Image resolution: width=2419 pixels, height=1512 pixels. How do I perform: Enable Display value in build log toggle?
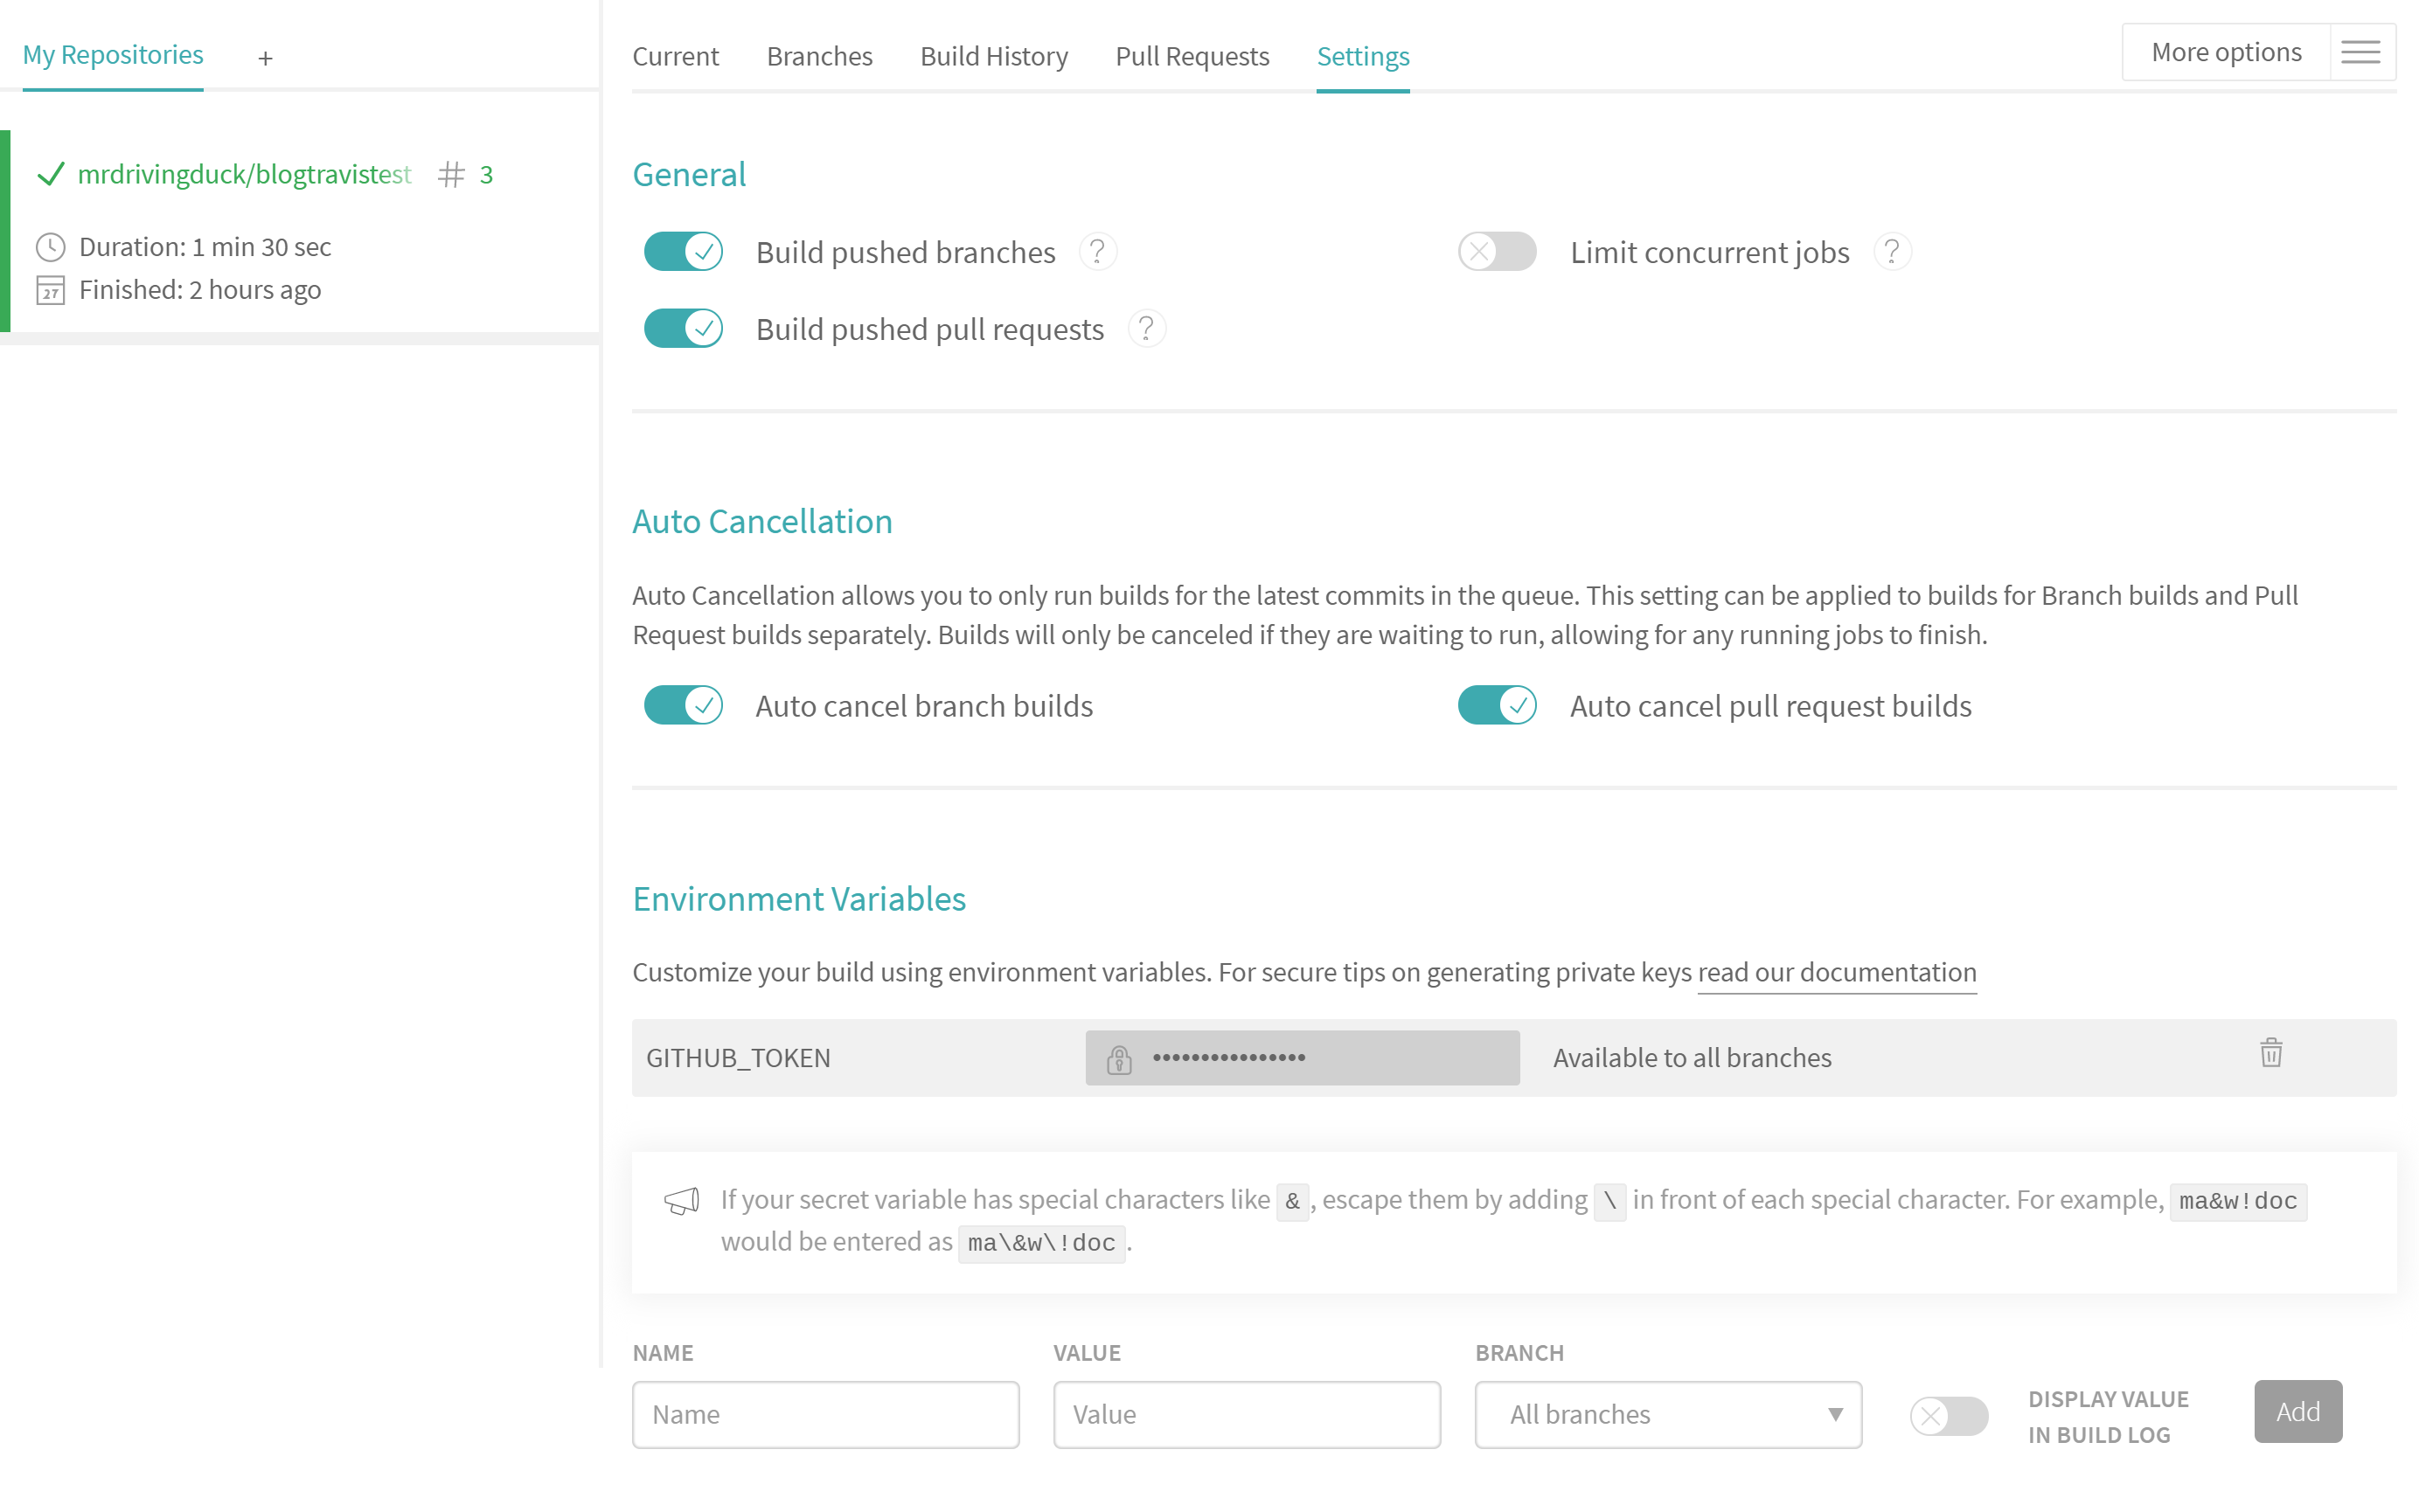pyautogui.click(x=1949, y=1416)
